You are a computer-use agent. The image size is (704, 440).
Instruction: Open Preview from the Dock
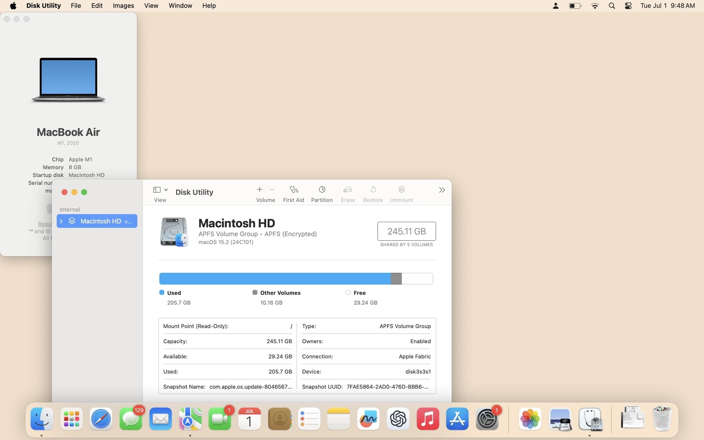pyautogui.click(x=560, y=418)
